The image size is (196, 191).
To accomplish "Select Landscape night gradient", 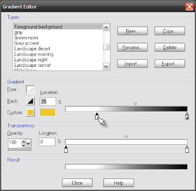I will (58, 59).
